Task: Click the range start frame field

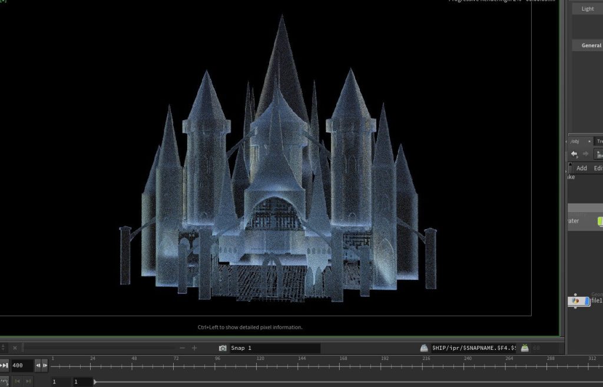Action: click(x=61, y=382)
